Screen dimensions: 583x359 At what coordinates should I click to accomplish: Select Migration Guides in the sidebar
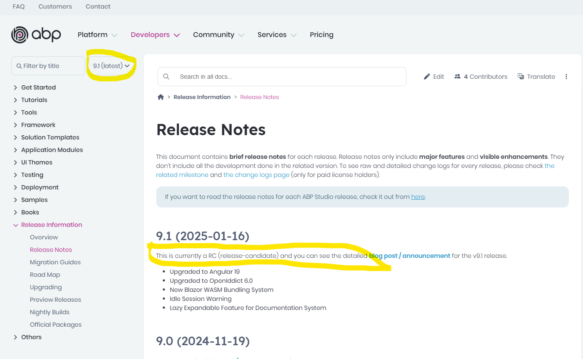[x=55, y=262]
